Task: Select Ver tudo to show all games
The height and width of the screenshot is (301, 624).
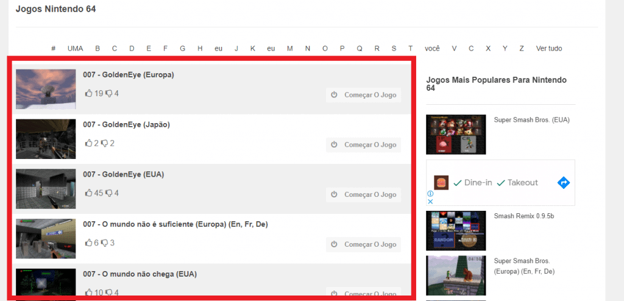Action: coord(549,49)
